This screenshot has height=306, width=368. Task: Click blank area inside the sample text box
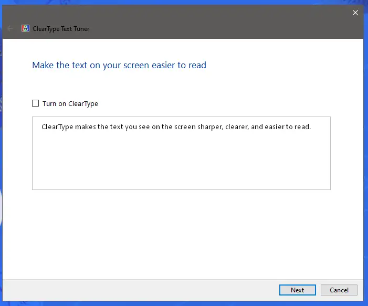pos(181,163)
